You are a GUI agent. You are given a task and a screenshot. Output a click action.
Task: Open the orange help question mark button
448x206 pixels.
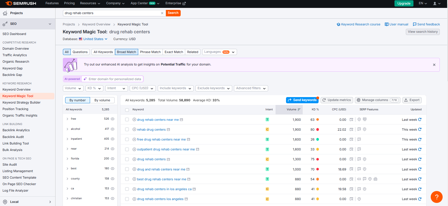[436, 197]
